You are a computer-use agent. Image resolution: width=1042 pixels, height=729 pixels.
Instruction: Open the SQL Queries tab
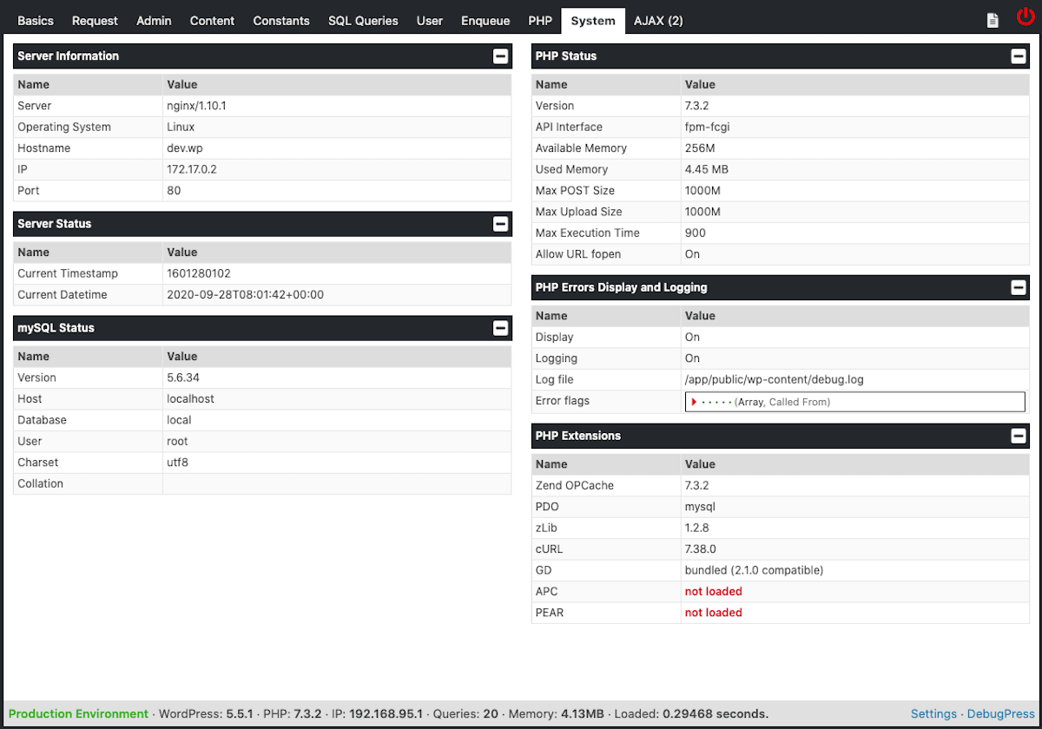click(363, 21)
